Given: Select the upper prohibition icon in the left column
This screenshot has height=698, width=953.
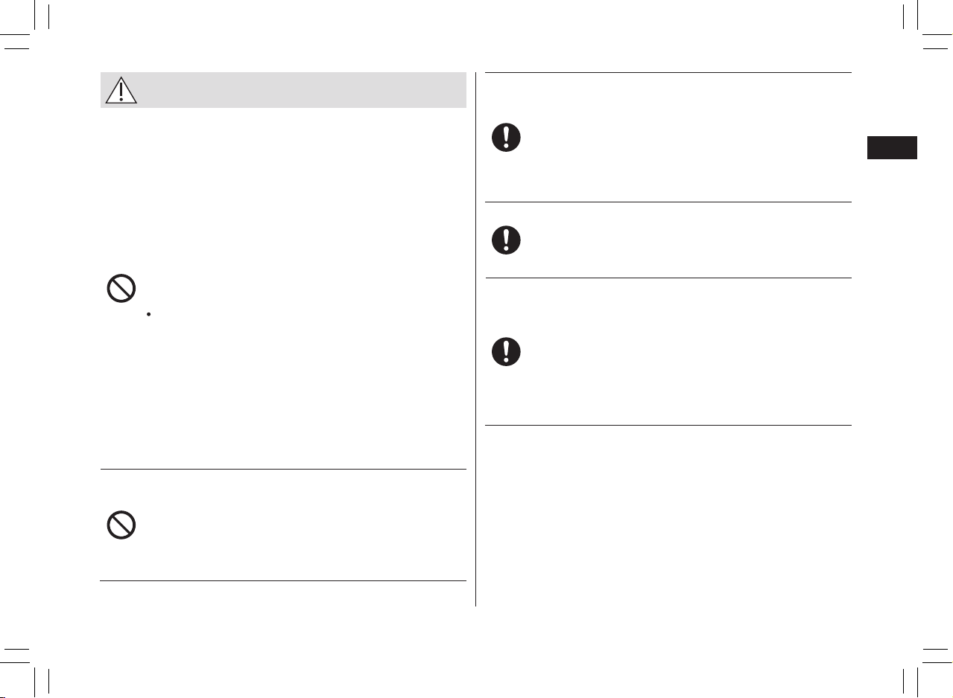Looking at the screenshot, I should pos(121,289).
